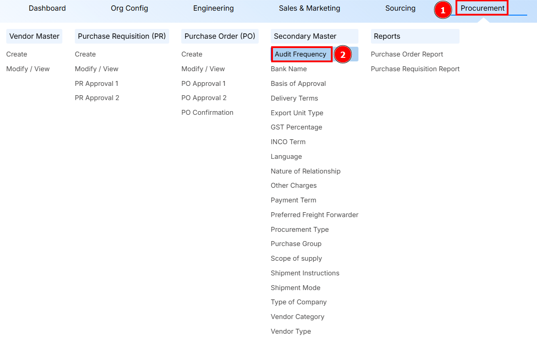Viewport: 537px width, 343px height.
Task: Switch to the Sourcing section
Action: [400, 8]
